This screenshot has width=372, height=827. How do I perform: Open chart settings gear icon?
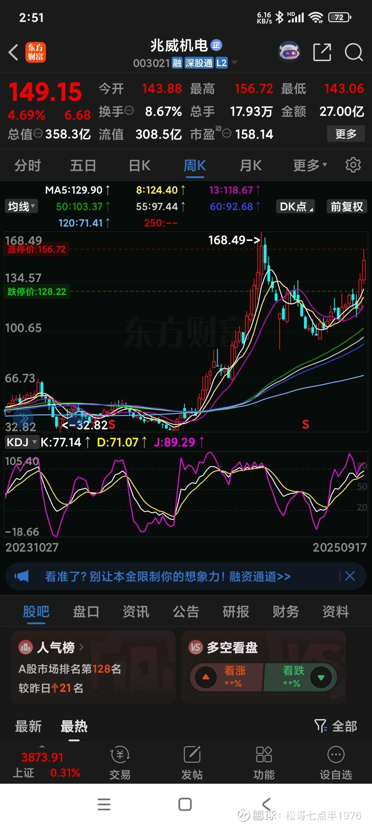coord(353,165)
